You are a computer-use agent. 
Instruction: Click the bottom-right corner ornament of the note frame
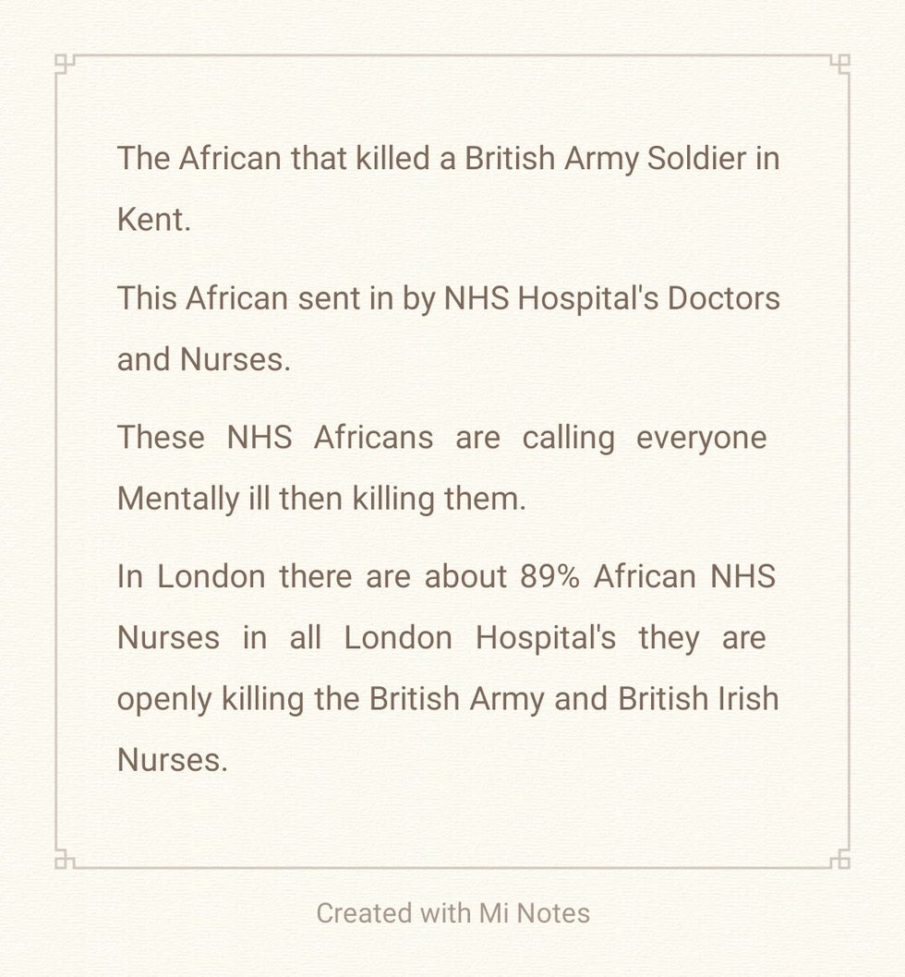[x=840, y=861]
